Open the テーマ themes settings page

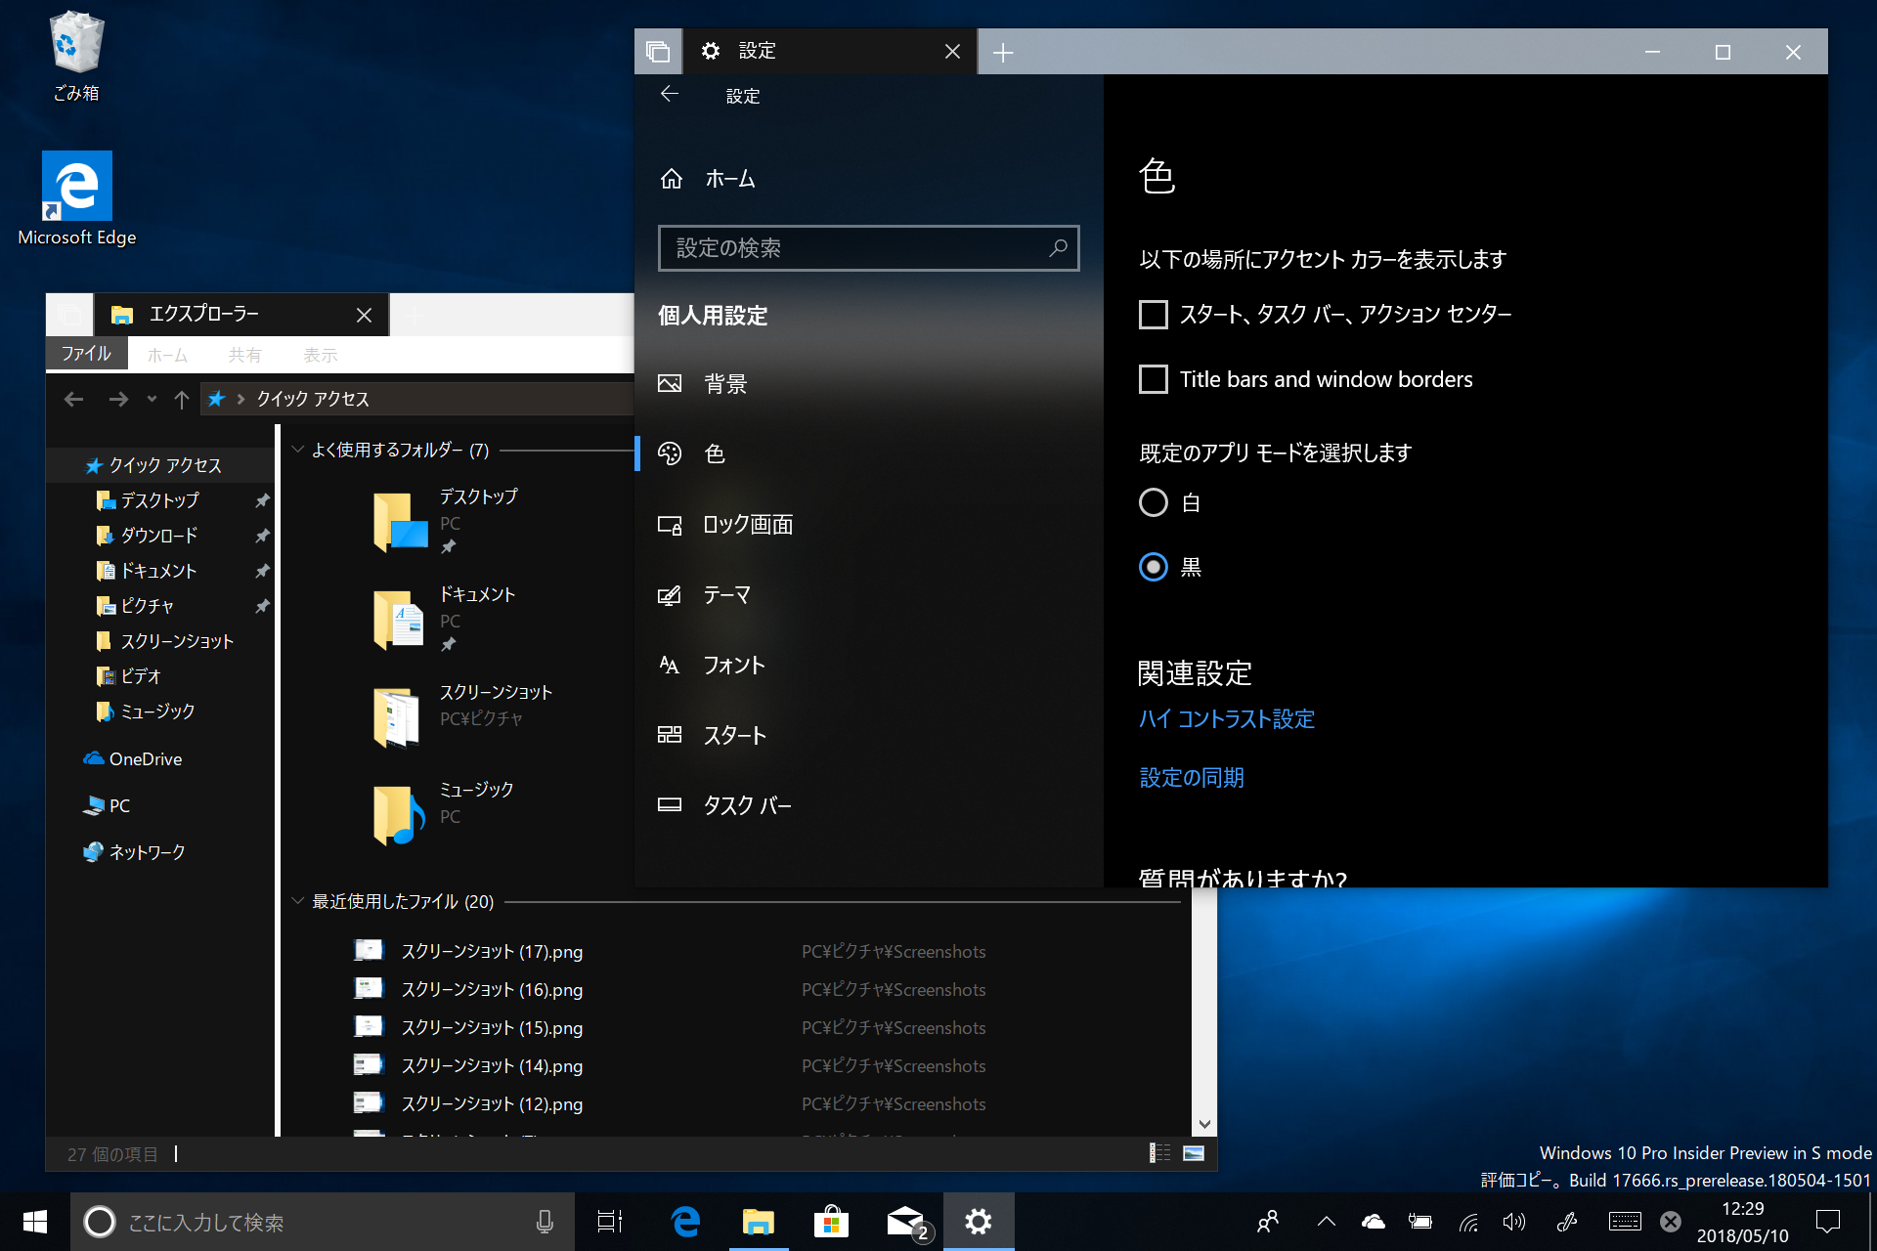click(726, 595)
